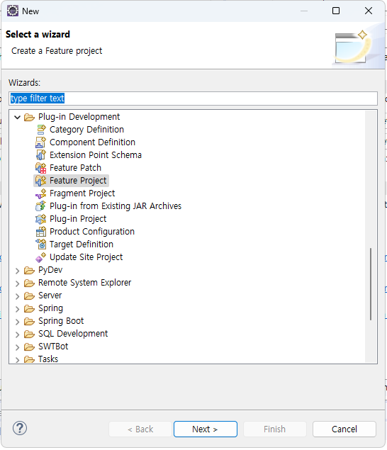Viewport: 387px width, 450px height.
Task: Expand the PyDev category
Action: (x=18, y=271)
